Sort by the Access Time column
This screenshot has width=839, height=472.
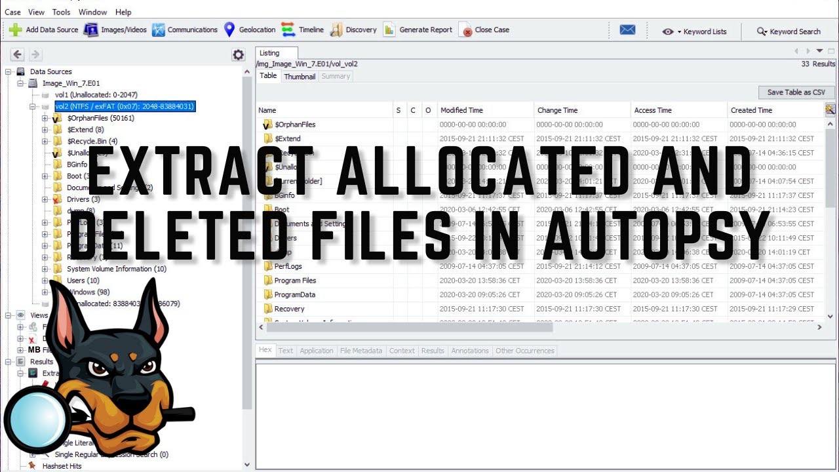click(x=679, y=110)
